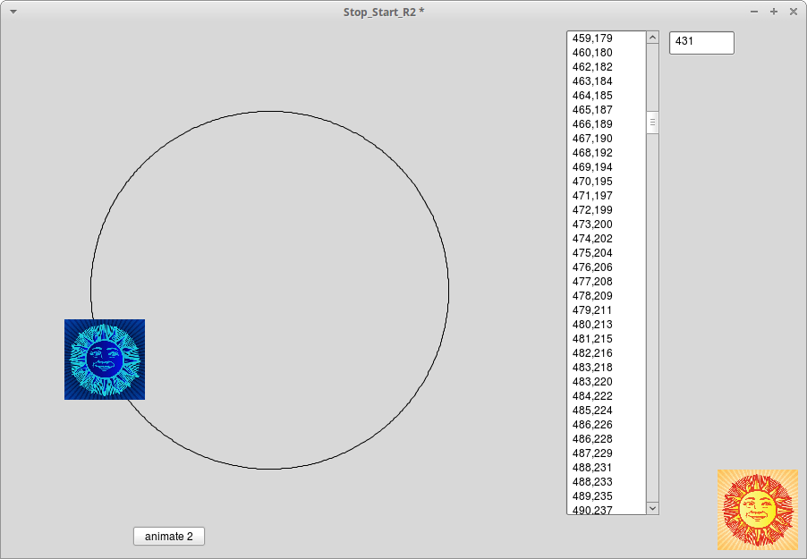This screenshot has height=559, width=807.
Task: Open the window menu arrow in title bar
Action: pos(13,12)
